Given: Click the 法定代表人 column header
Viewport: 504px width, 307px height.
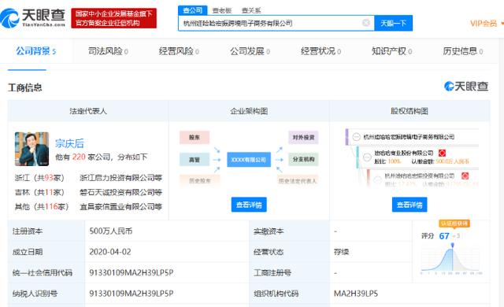Looking at the screenshot, I should point(88,111).
